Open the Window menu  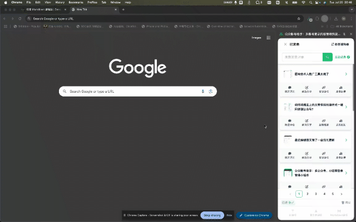pos(115,2)
